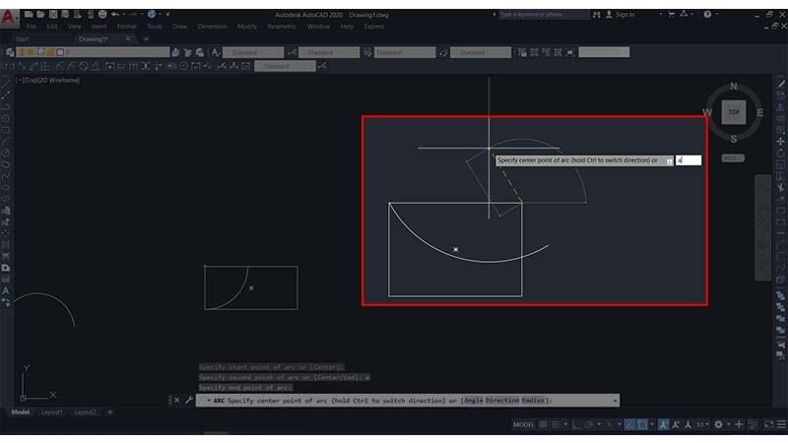Click the Undo arrow icon
Image resolution: width=788 pixels, height=443 pixels.
coord(115,14)
